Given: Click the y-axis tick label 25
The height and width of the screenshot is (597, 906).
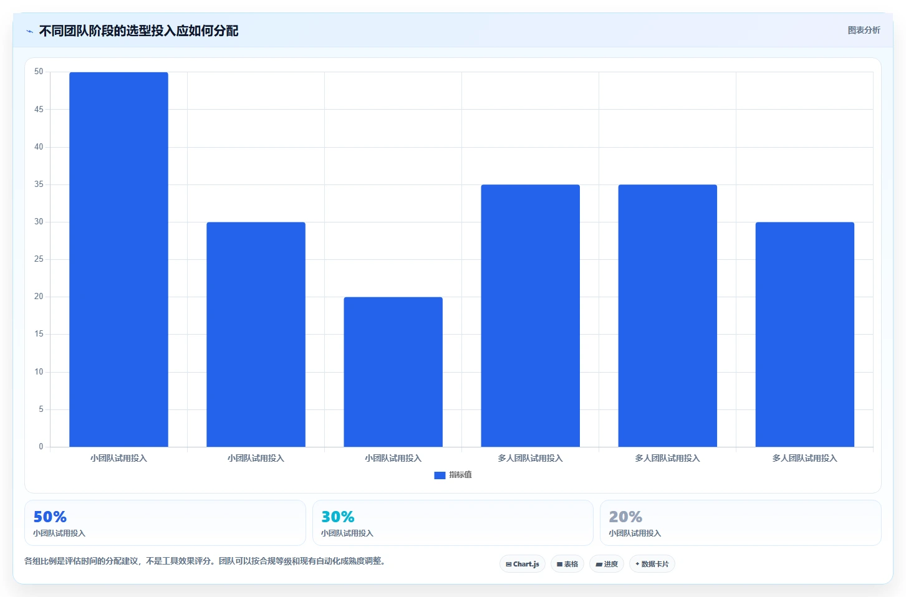Looking at the screenshot, I should tap(39, 259).
